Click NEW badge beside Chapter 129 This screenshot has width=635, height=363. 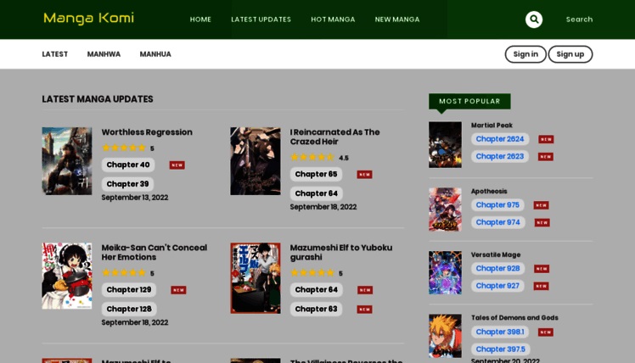[178, 290]
